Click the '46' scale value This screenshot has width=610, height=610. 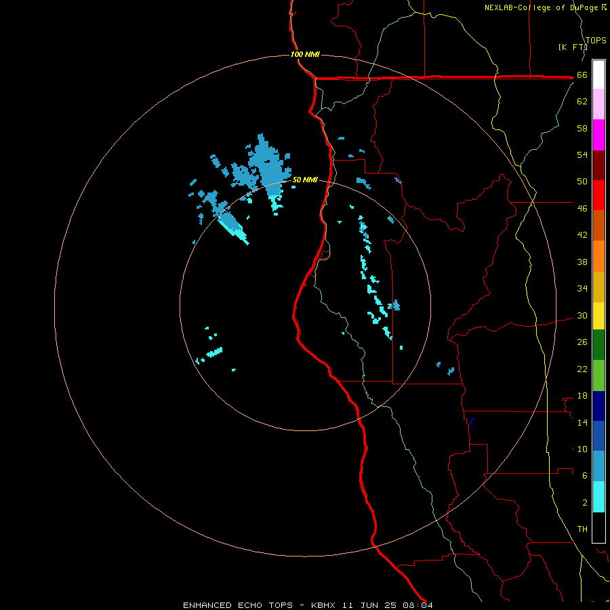[582, 209]
